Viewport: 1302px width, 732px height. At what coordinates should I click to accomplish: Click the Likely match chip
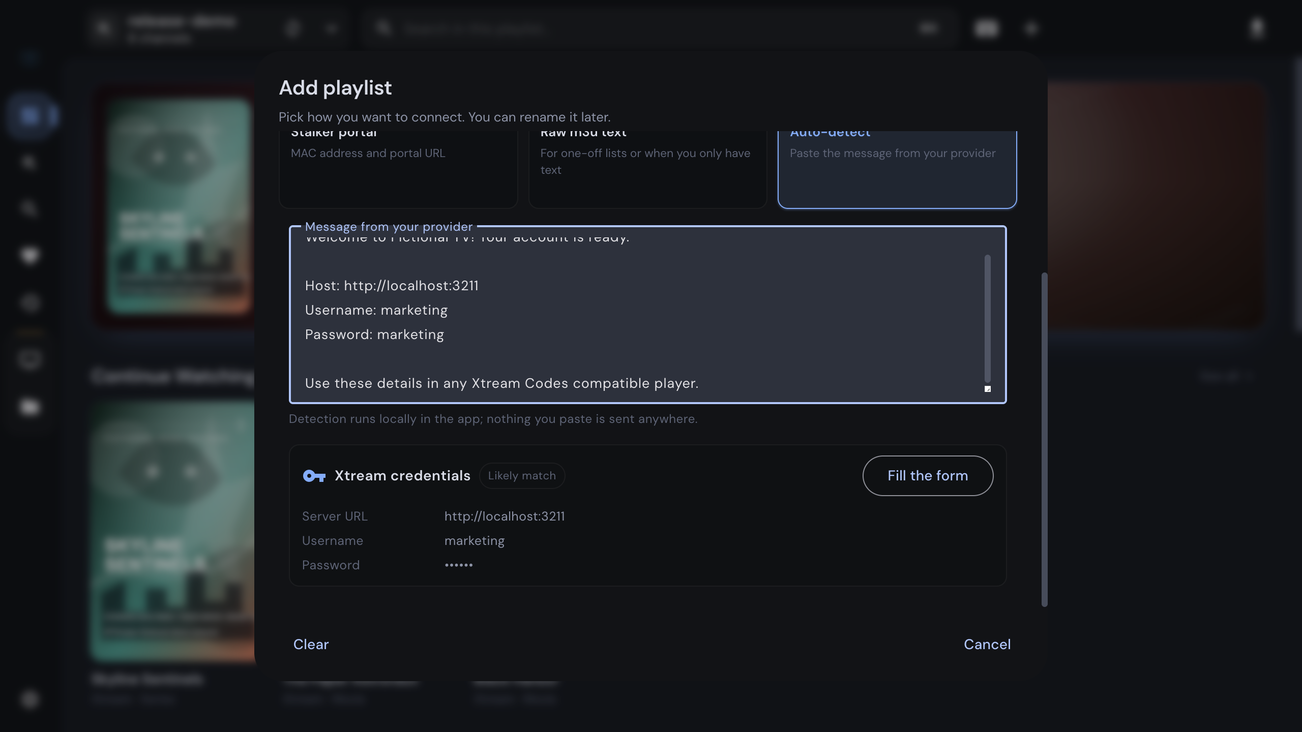pos(522,476)
